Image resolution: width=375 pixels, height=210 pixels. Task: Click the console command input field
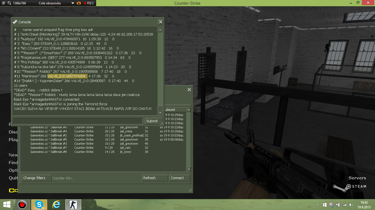click(78, 121)
